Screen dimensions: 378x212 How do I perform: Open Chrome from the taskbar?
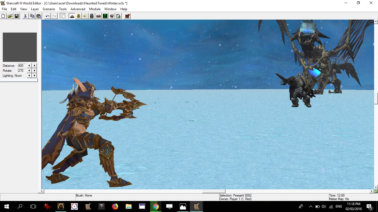coord(156,206)
